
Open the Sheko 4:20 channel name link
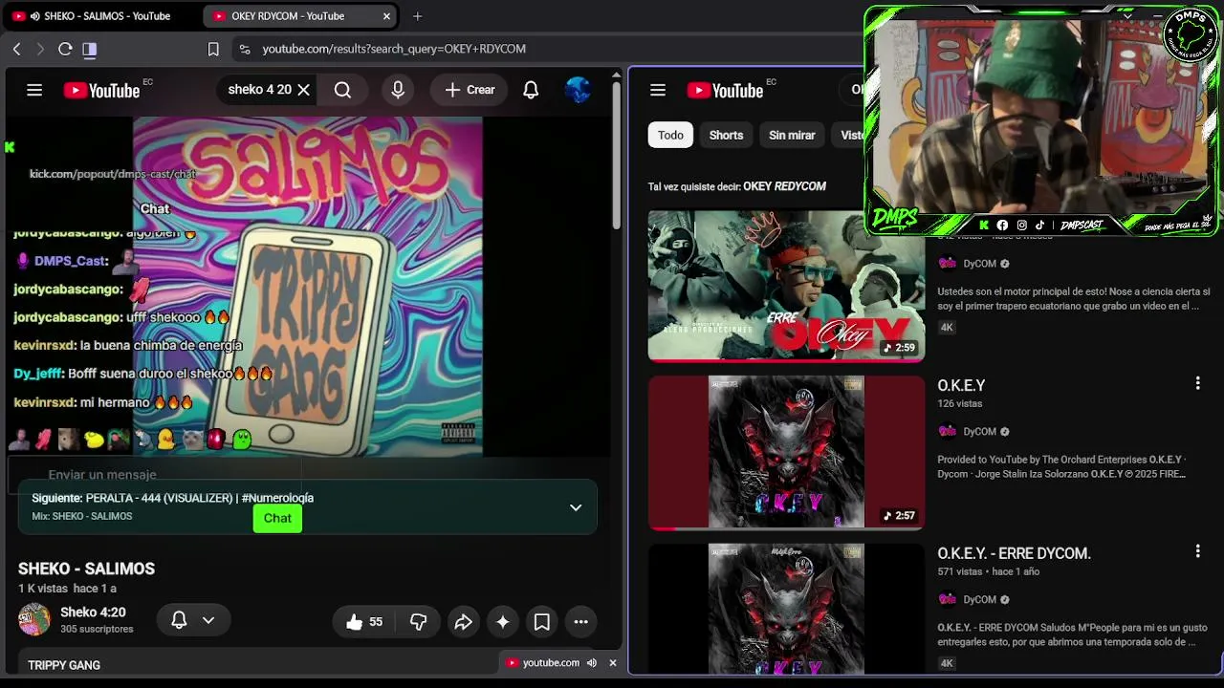click(93, 613)
